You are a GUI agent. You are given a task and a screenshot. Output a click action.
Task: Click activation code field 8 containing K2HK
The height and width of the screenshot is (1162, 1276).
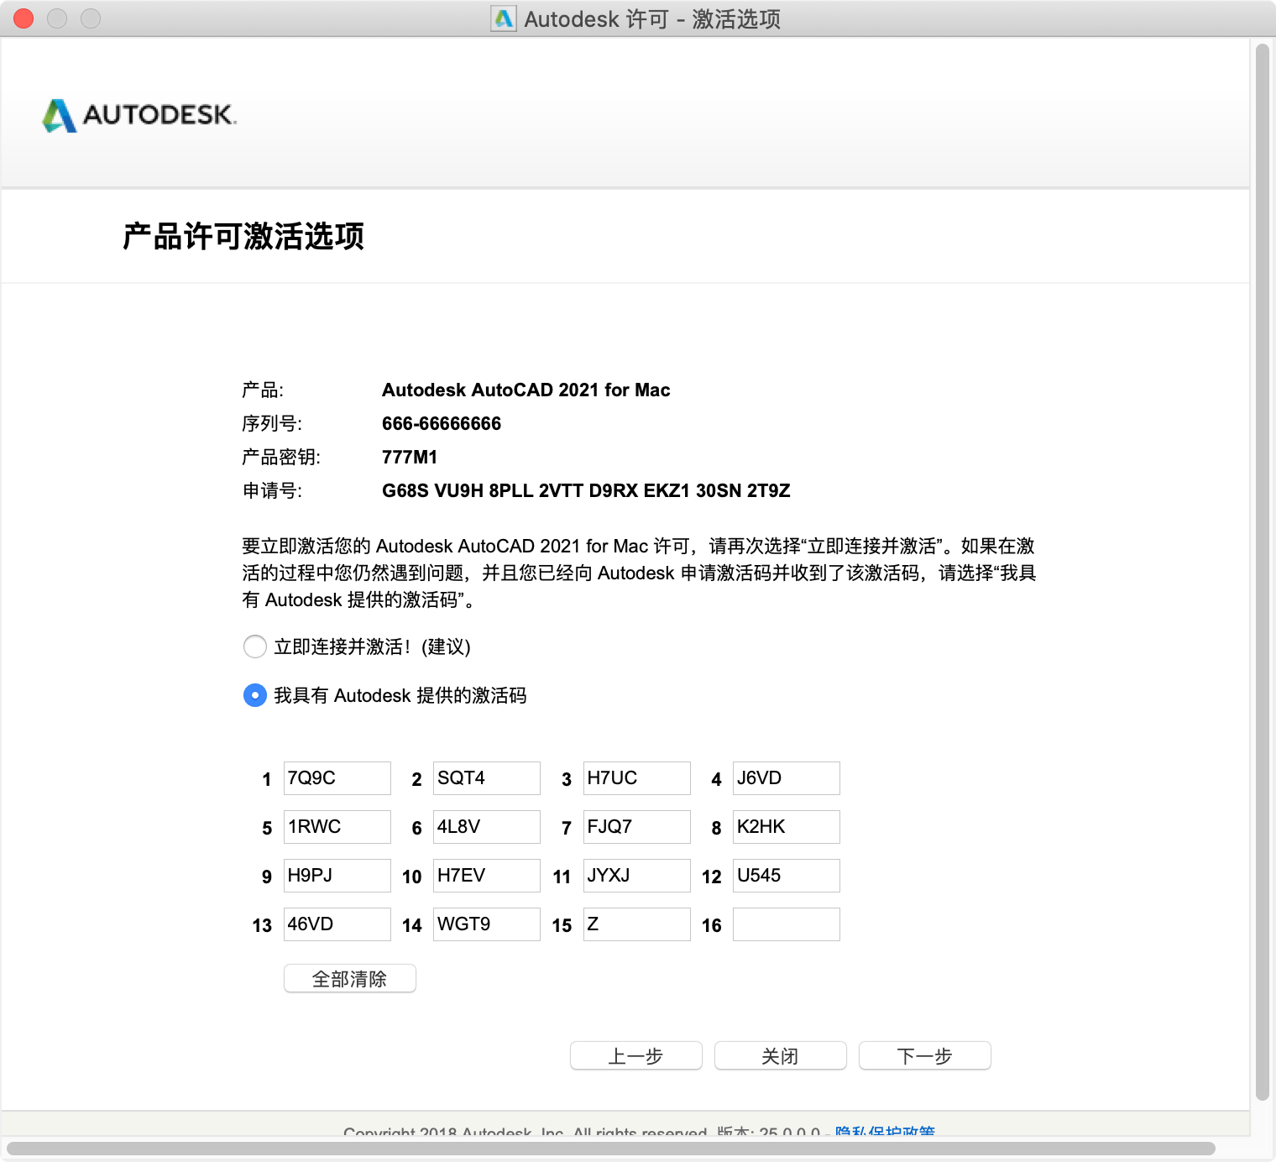point(787,827)
